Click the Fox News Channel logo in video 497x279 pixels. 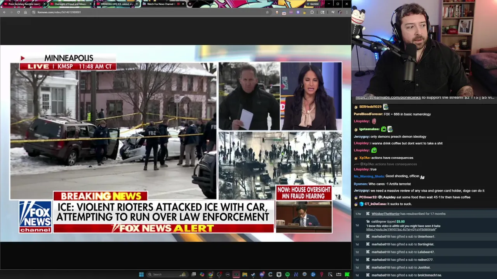35,217
